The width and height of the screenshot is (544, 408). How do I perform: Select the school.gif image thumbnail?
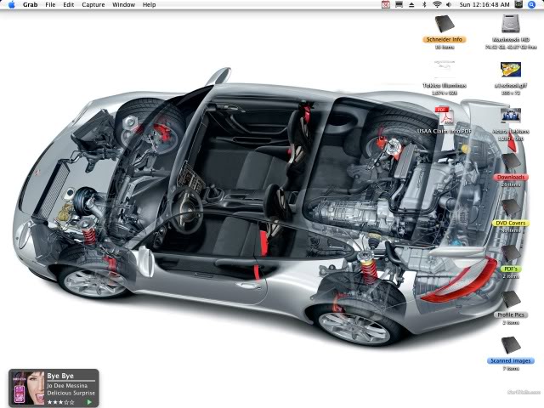coord(511,70)
